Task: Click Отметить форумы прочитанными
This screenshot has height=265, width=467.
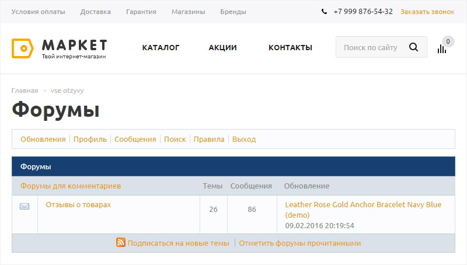Action: [x=299, y=243]
